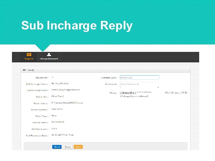
Task: Select the 'Wood Work' service name value
Action: (58, 122)
